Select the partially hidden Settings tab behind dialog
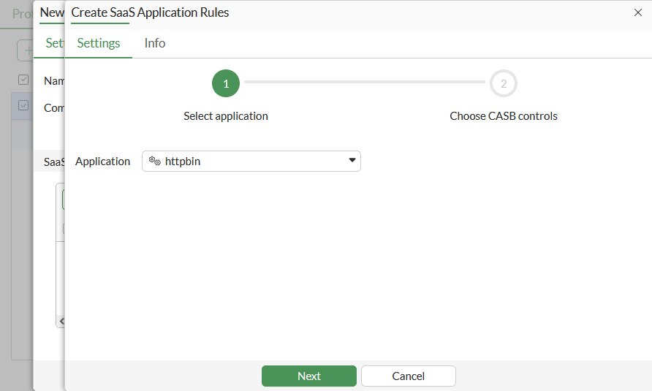This screenshot has width=652, height=391. [54, 43]
